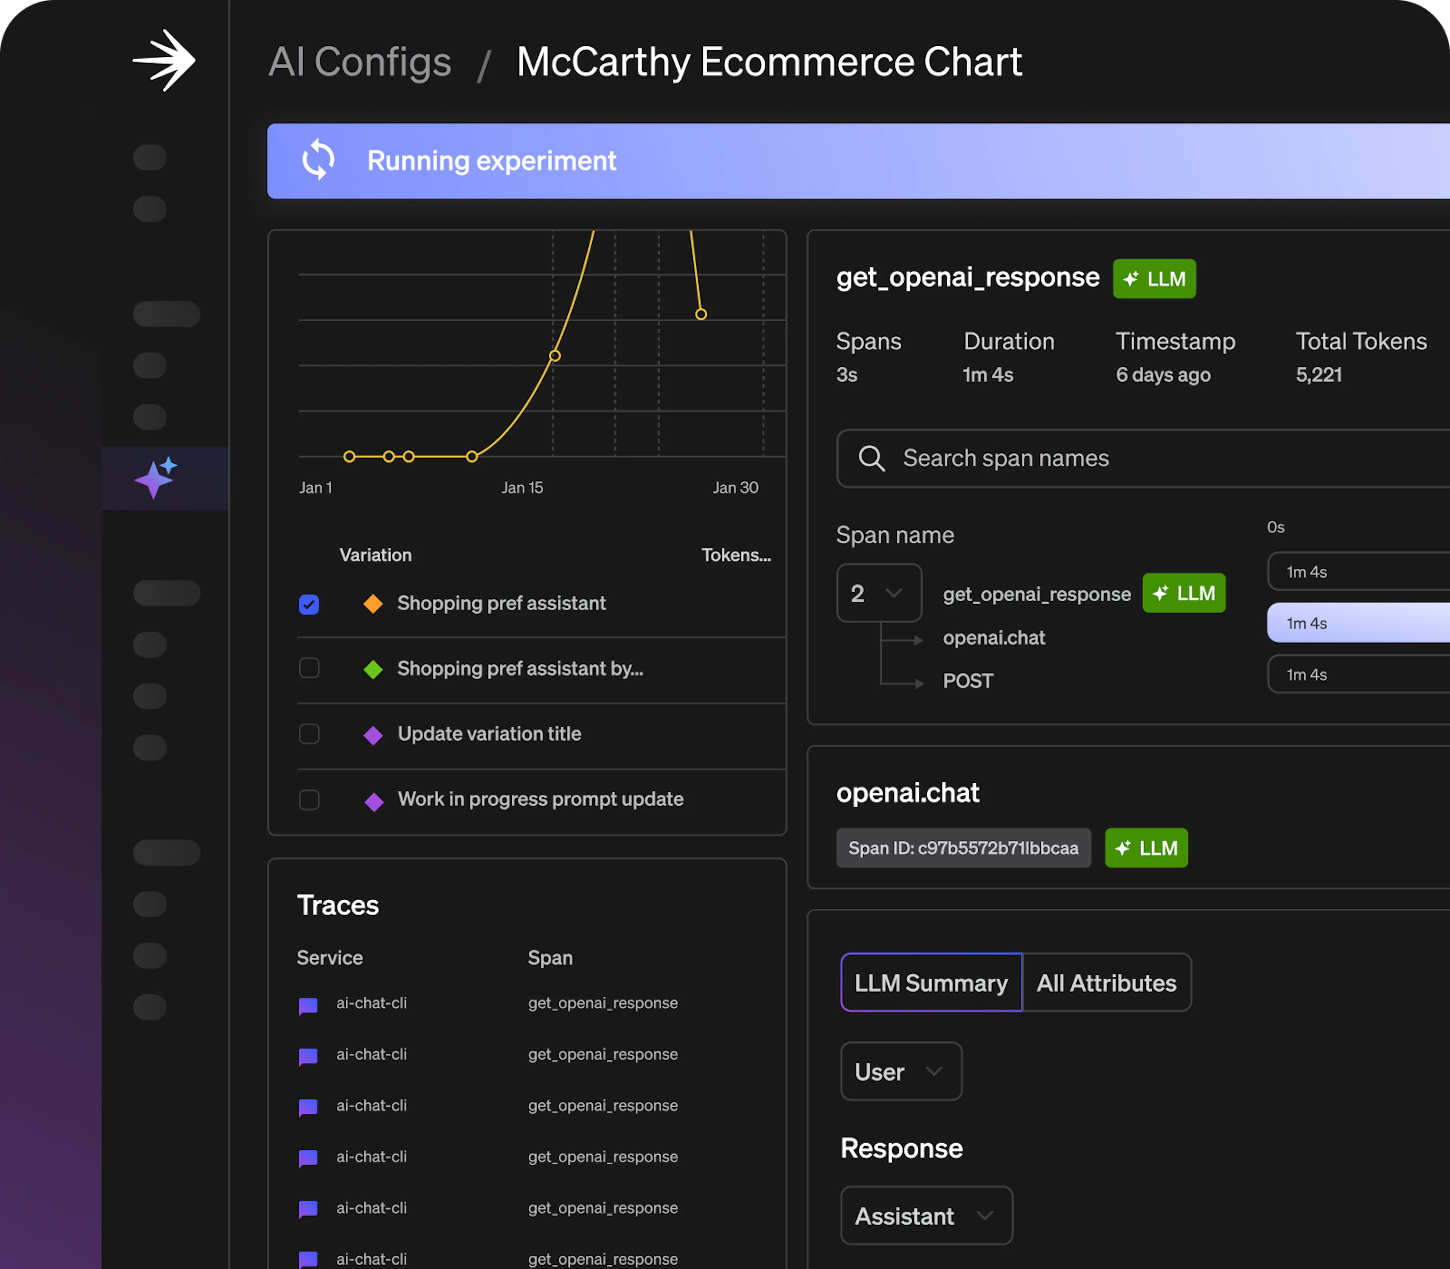The height and width of the screenshot is (1269, 1450).
Task: Open the Assistant response dropdown
Action: click(x=926, y=1216)
